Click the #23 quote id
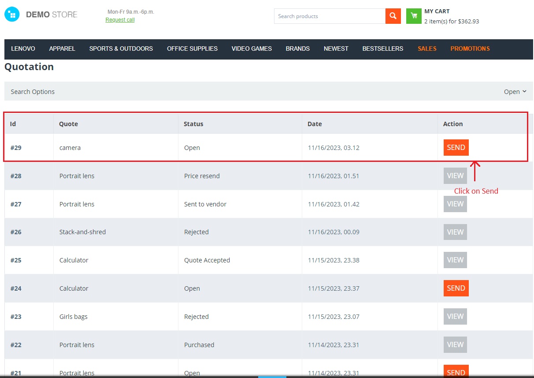The width and height of the screenshot is (534, 378). coord(16,317)
